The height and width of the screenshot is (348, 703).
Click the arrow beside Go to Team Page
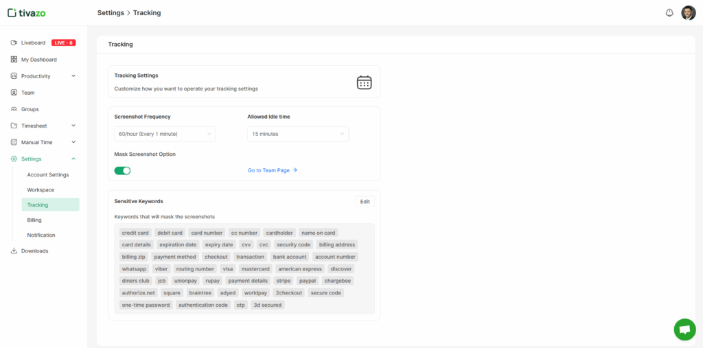295,170
